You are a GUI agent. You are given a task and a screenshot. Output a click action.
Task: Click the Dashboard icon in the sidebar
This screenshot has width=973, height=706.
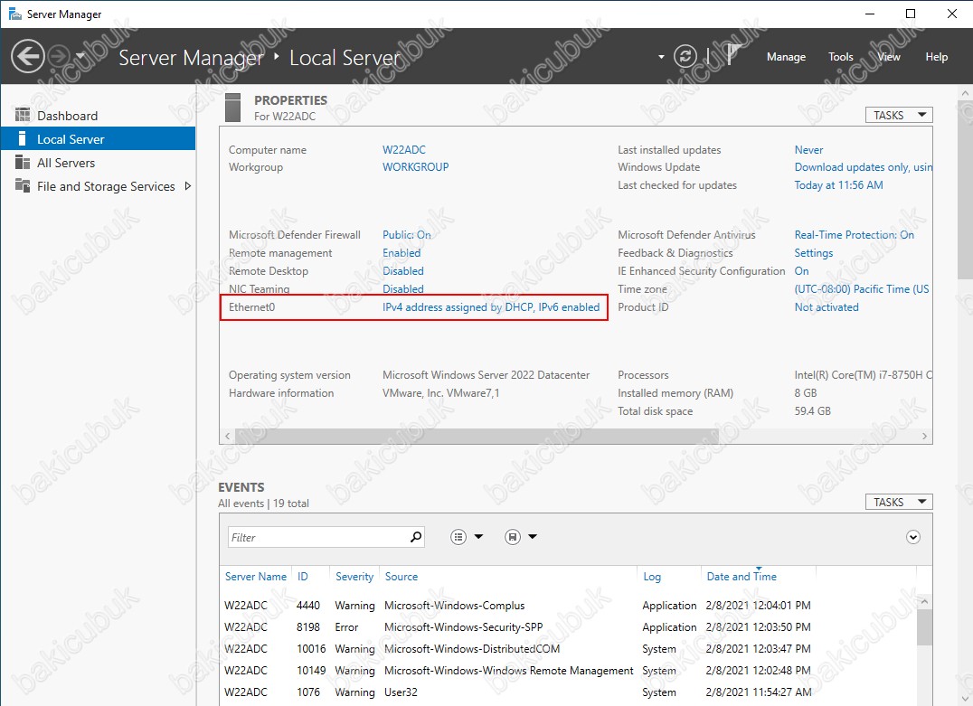point(23,116)
